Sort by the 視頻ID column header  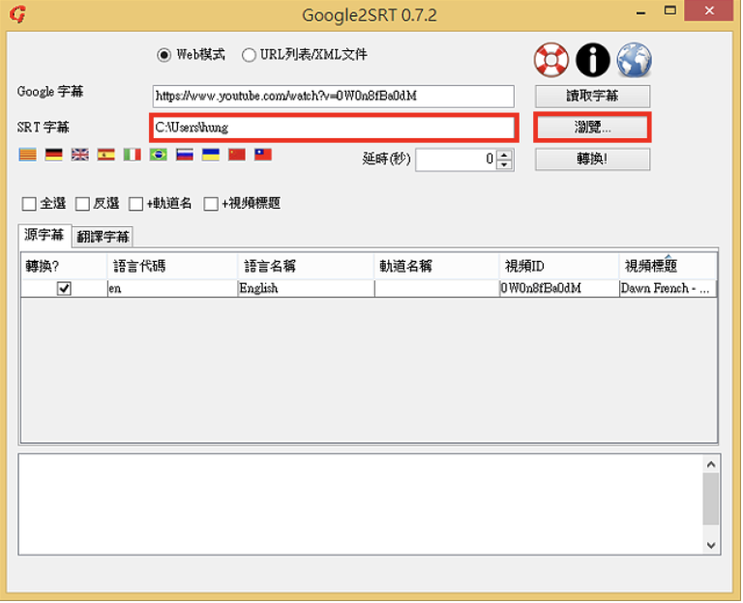tap(559, 267)
